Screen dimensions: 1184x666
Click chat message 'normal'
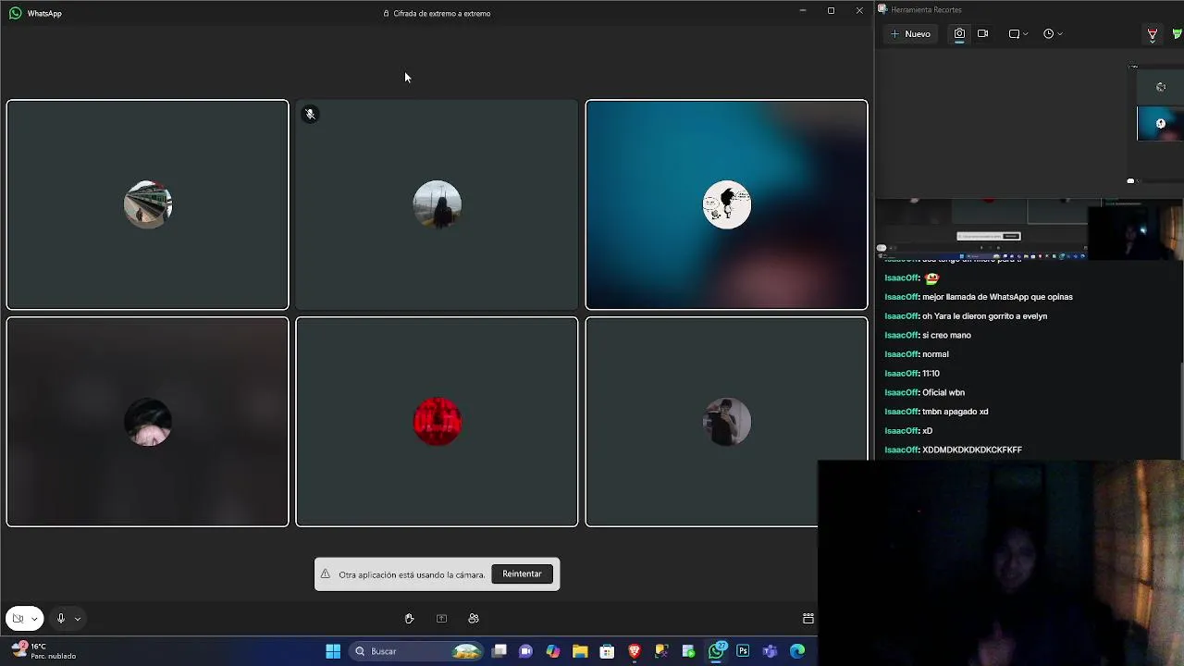point(935,354)
